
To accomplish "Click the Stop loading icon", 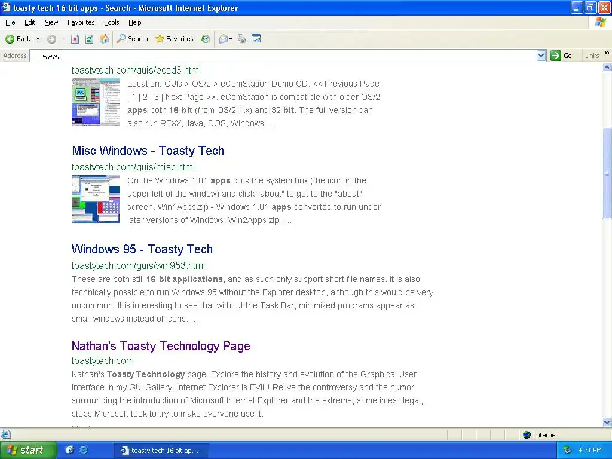I will point(75,39).
